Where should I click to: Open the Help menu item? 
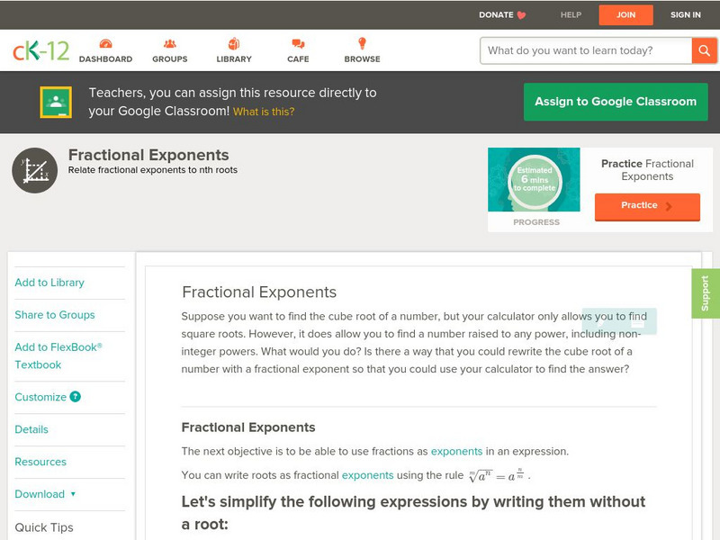tap(571, 14)
